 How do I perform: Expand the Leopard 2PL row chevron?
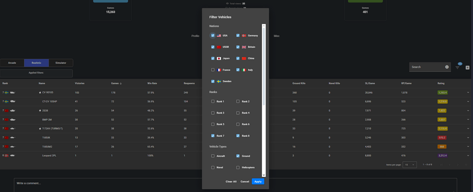tap(468, 156)
